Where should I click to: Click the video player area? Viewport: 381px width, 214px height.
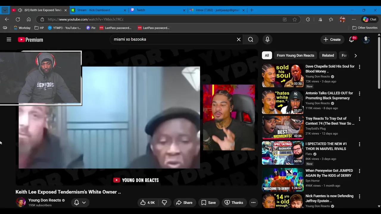tap(137, 118)
